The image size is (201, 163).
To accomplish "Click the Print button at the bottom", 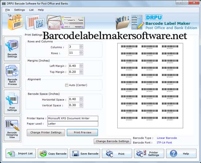I will [117, 153].
